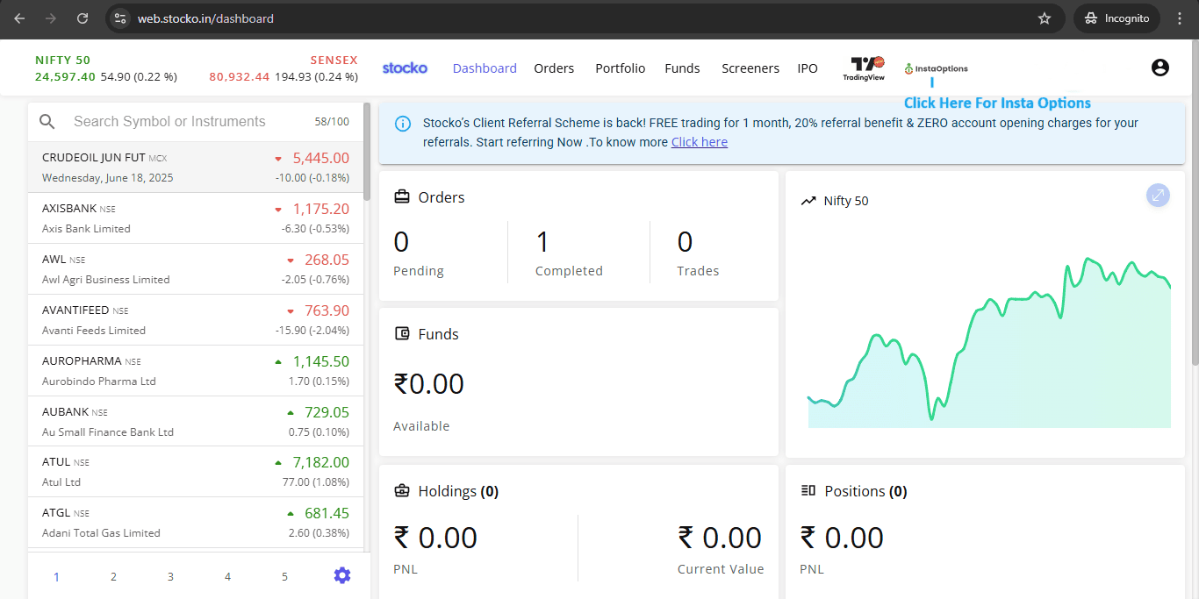
Task: Switch to watchlist number 2
Action: [x=113, y=576]
